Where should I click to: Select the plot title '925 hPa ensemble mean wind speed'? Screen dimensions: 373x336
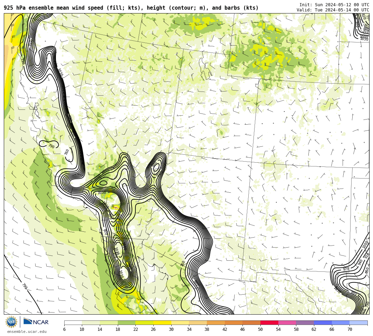pos(54,8)
